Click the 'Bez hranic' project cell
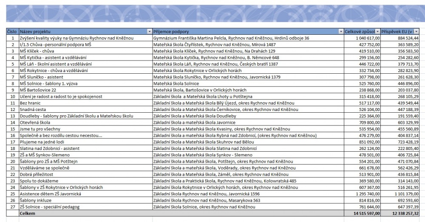Screen dimensions: 425x222 tap(86, 103)
